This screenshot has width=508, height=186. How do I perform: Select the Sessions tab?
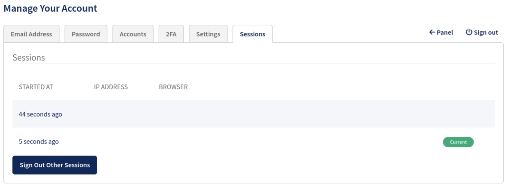(x=252, y=34)
